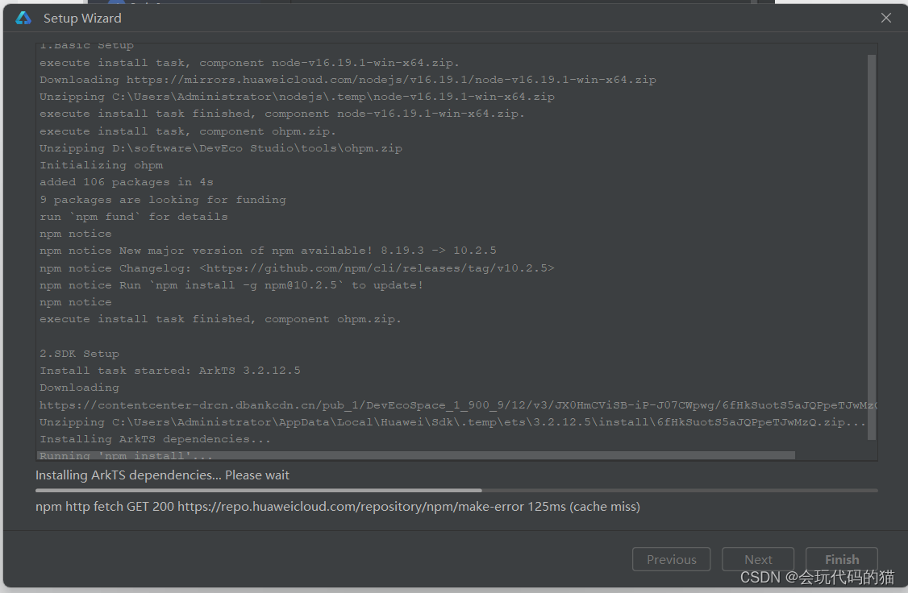The image size is (908, 593).
Task: Click the vertical scrollbar of the log
Action: click(x=872, y=247)
